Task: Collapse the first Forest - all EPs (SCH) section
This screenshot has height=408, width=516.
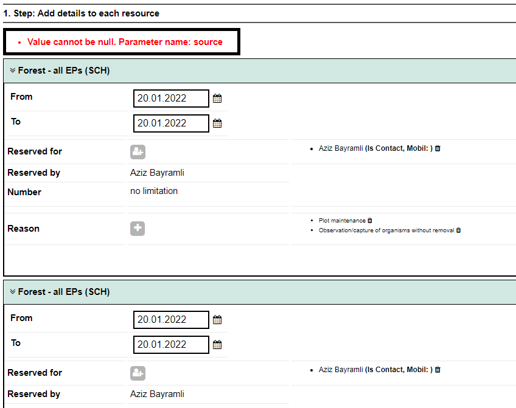Action: tap(12, 70)
